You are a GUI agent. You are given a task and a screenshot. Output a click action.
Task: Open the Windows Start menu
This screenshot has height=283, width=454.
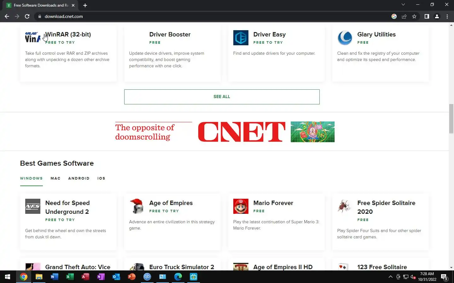(8, 277)
